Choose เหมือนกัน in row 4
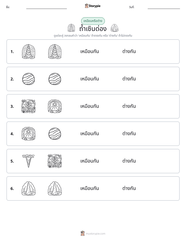Image resolution: width=186 pixels, height=241 pixels. 90,134
